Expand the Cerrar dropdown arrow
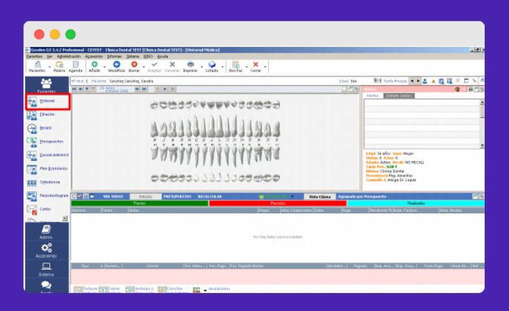509x311 pixels. point(265,67)
